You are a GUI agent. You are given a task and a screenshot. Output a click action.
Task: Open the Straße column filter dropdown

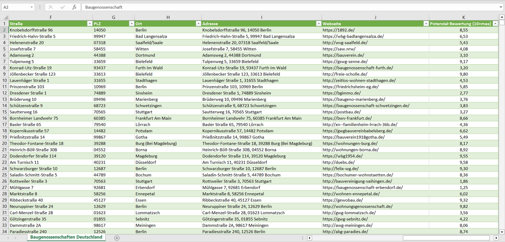point(89,24)
